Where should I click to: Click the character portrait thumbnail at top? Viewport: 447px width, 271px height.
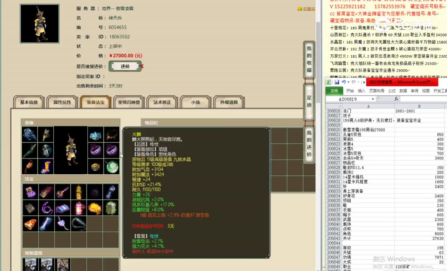point(40,24)
